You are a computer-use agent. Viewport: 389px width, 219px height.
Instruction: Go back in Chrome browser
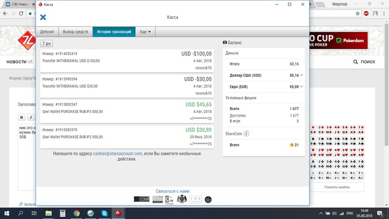pyautogui.click(x=5, y=13)
